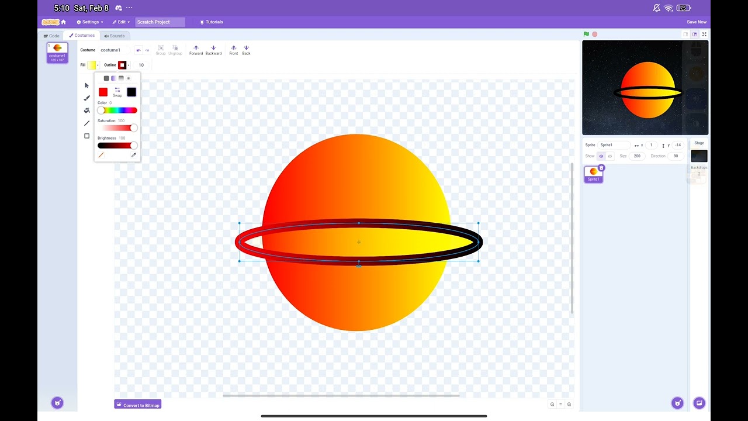Click the Ungroup icon

click(175, 50)
